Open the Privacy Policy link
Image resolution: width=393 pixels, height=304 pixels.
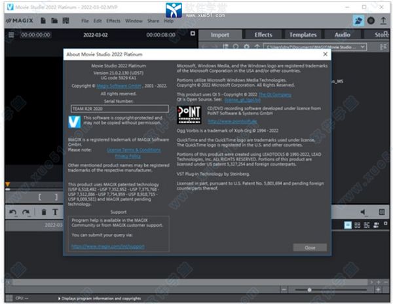tap(128, 156)
